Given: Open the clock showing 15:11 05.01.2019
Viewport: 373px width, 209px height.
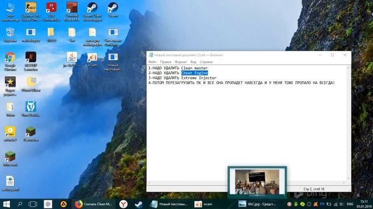Looking at the screenshot, I should (364, 204).
